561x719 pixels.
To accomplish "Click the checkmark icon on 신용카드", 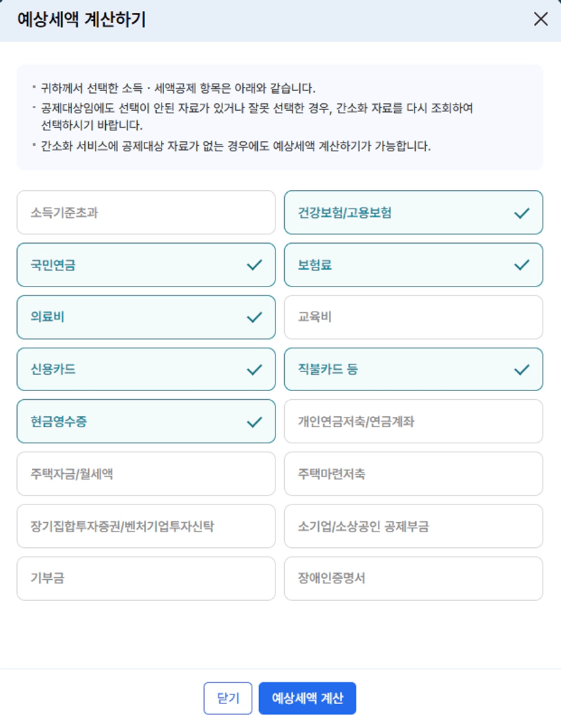I will coord(254,369).
